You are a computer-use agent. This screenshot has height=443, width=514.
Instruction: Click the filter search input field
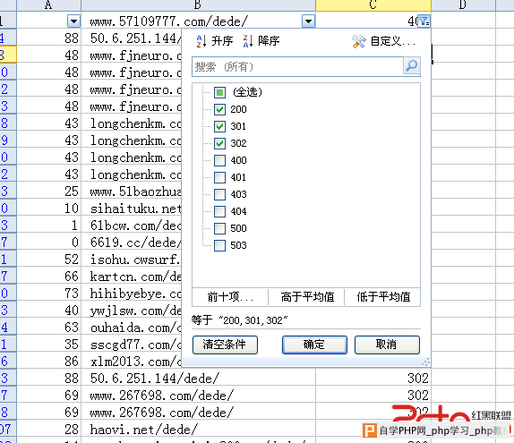point(297,67)
